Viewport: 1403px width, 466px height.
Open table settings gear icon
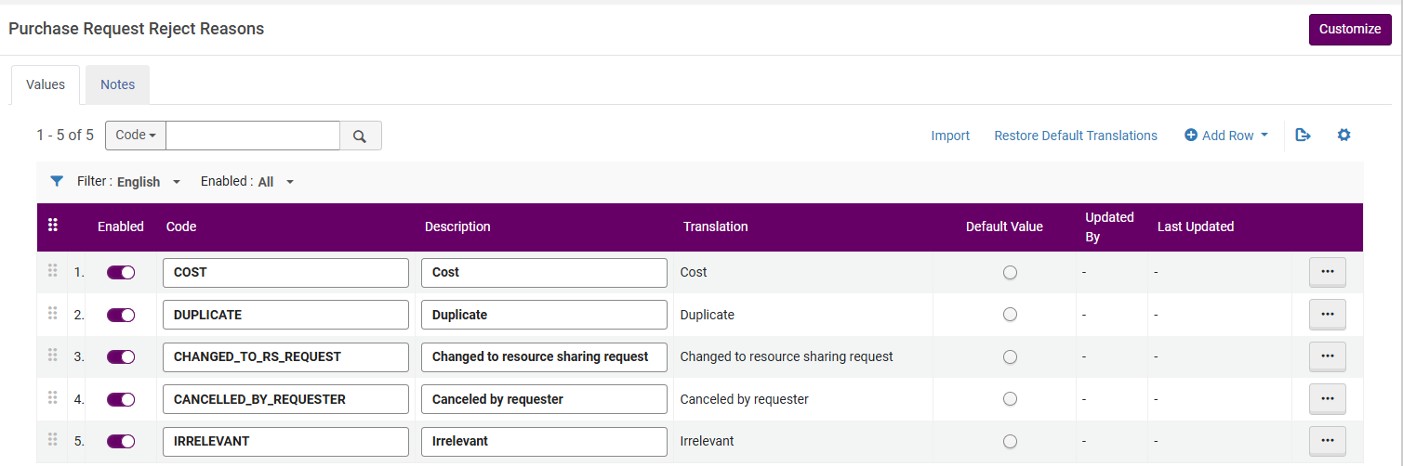1343,136
